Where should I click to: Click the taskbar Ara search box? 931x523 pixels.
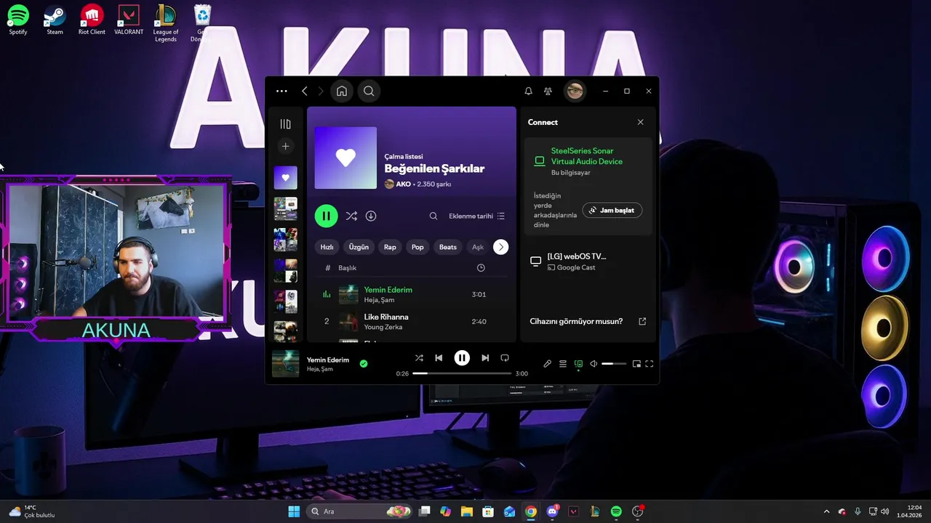click(x=359, y=511)
